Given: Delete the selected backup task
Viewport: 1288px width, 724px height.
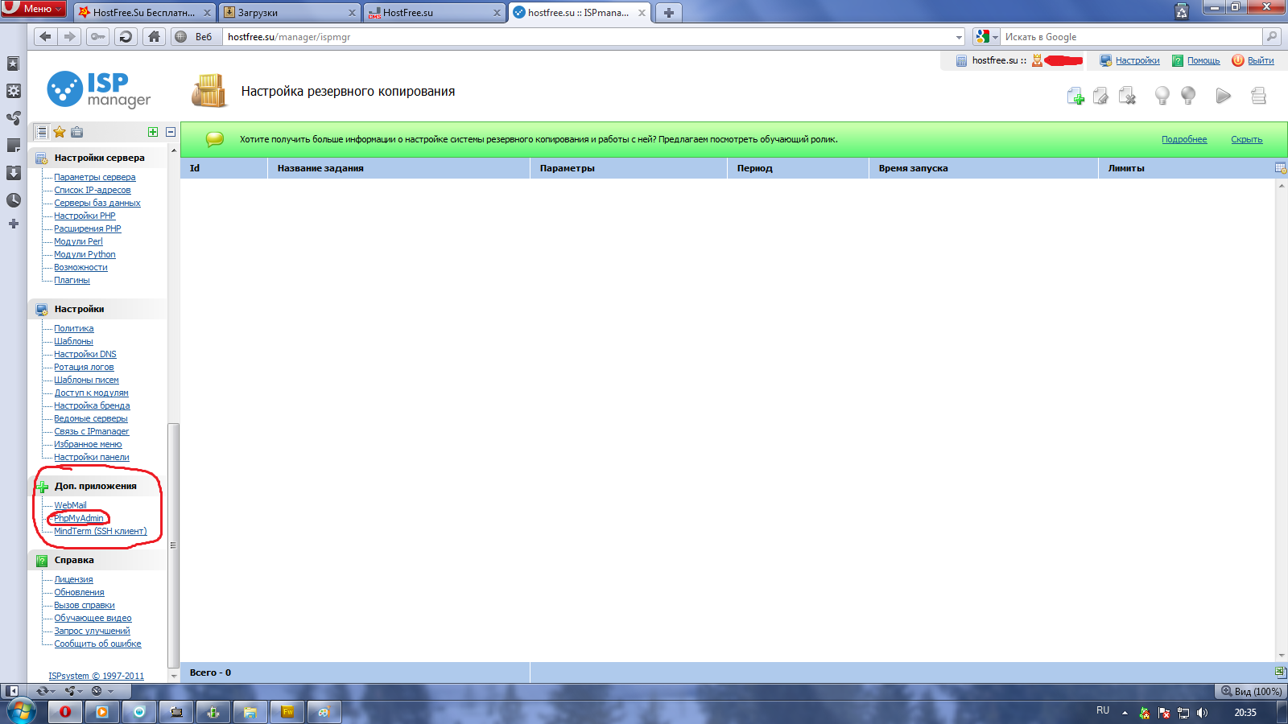Looking at the screenshot, I should (x=1127, y=97).
